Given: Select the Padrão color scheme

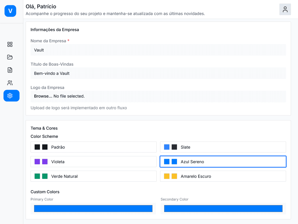Looking at the screenshot, I should [93, 147].
